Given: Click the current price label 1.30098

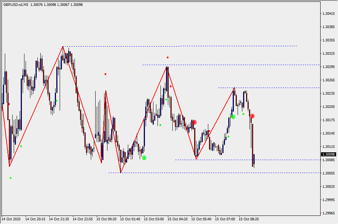Looking at the screenshot, I should [x=328, y=155].
